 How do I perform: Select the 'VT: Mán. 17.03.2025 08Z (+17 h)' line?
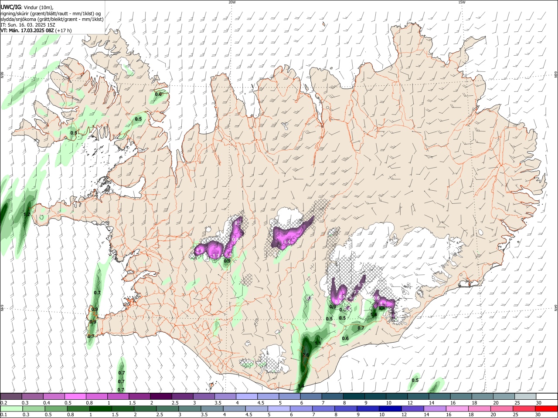click(x=36, y=30)
